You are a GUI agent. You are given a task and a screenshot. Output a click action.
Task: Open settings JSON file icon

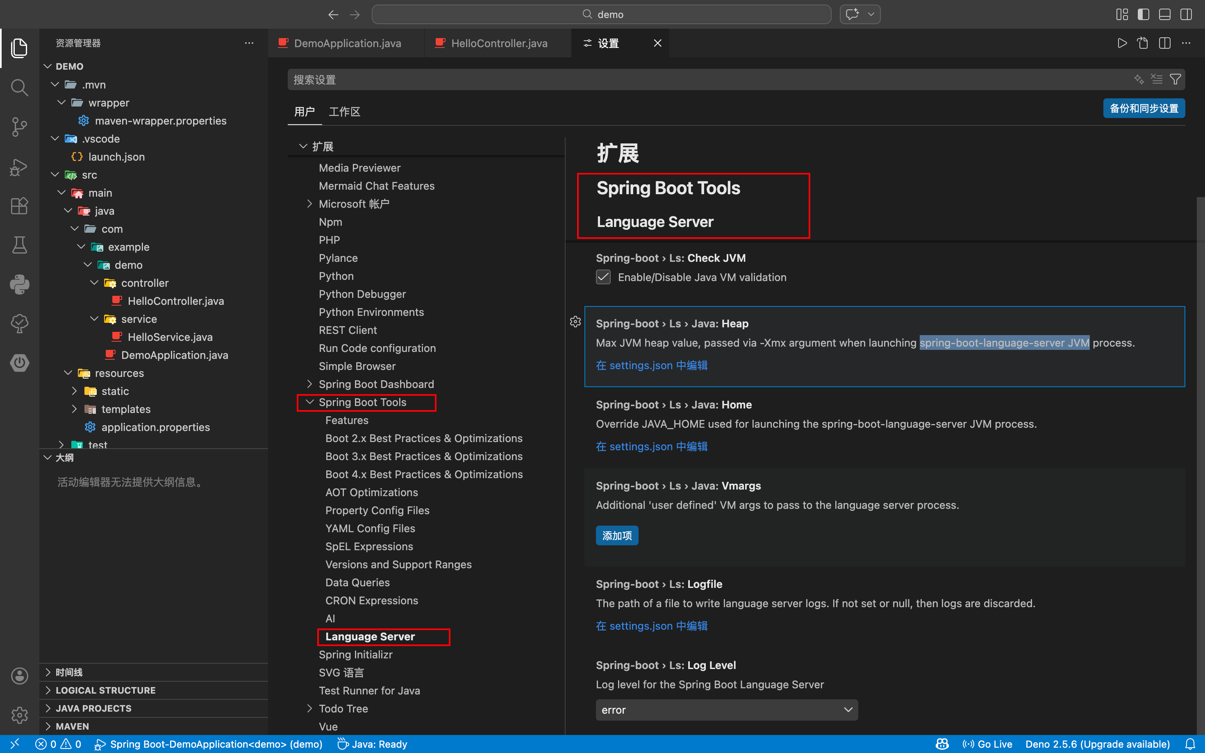(1143, 43)
